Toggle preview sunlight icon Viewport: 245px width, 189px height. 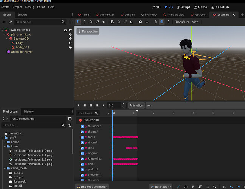155,22
